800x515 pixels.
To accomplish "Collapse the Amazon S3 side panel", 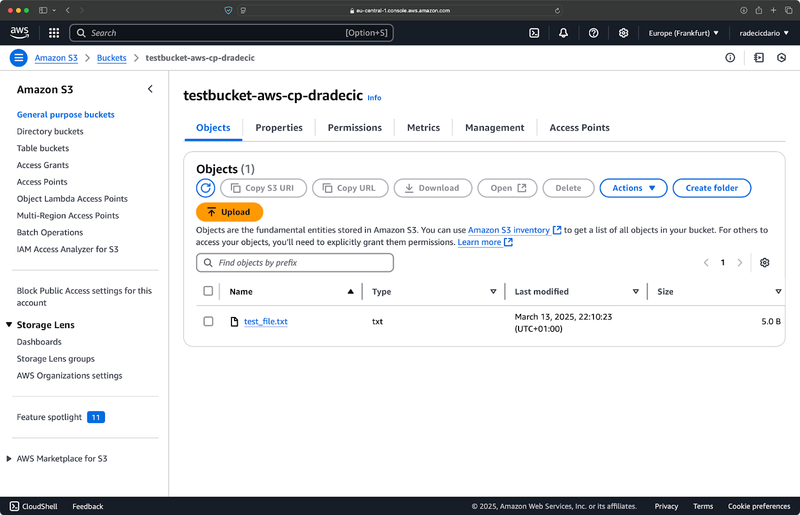I will tap(150, 89).
